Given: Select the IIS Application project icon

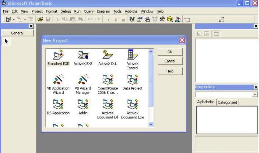Looking at the screenshot, I should point(58,104).
